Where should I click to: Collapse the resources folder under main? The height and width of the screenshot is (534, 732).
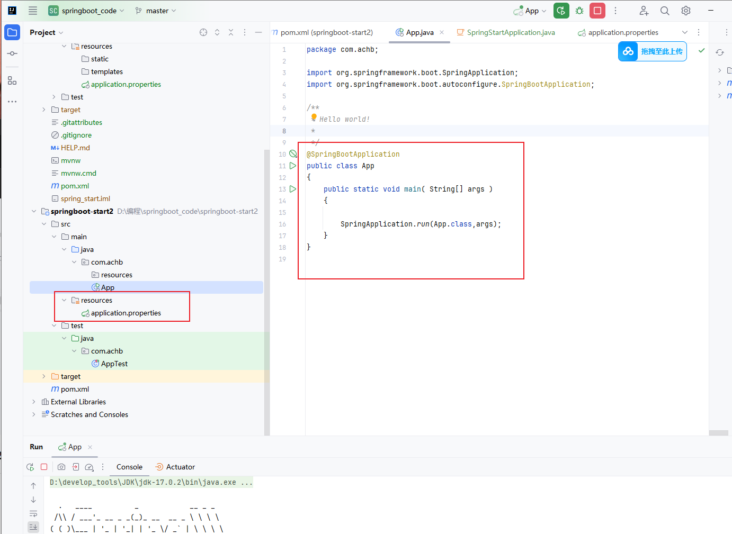64,300
